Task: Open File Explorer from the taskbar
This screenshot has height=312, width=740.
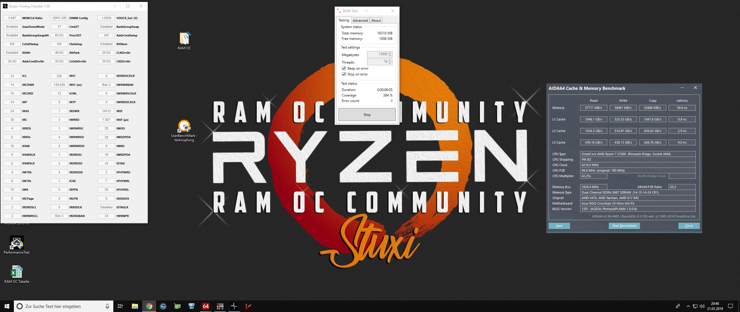Action: coord(135,306)
